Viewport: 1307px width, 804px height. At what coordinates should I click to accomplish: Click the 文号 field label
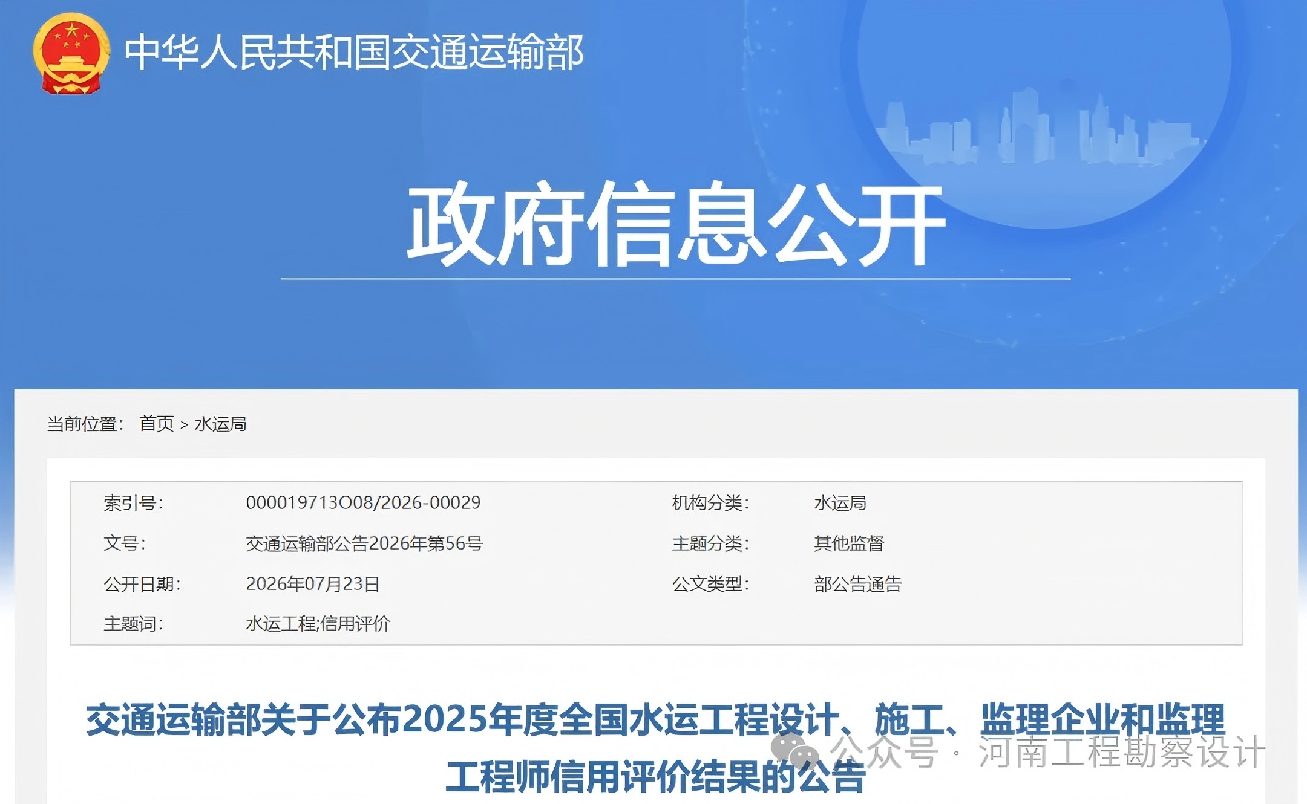point(124,543)
